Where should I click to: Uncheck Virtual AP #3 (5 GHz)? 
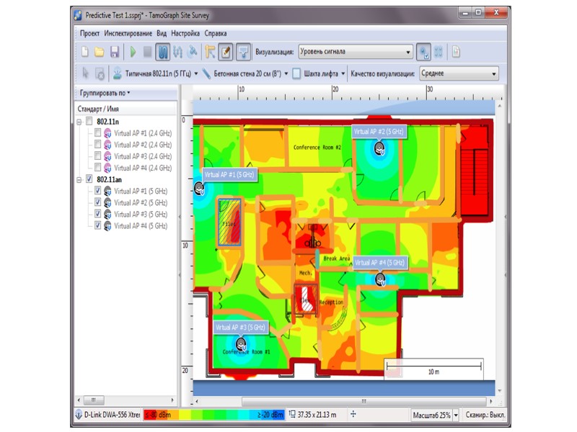pos(98,215)
